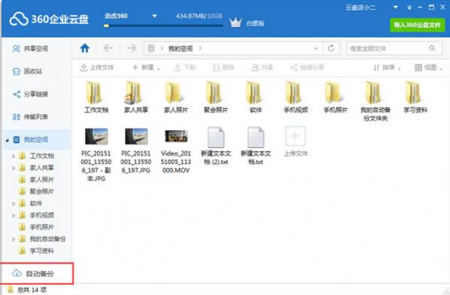Open 传输列表 transfer list

[x=30, y=117]
